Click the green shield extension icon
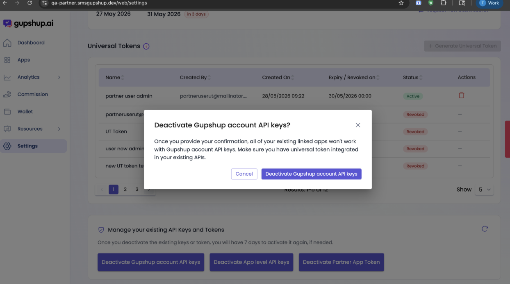 431,3
